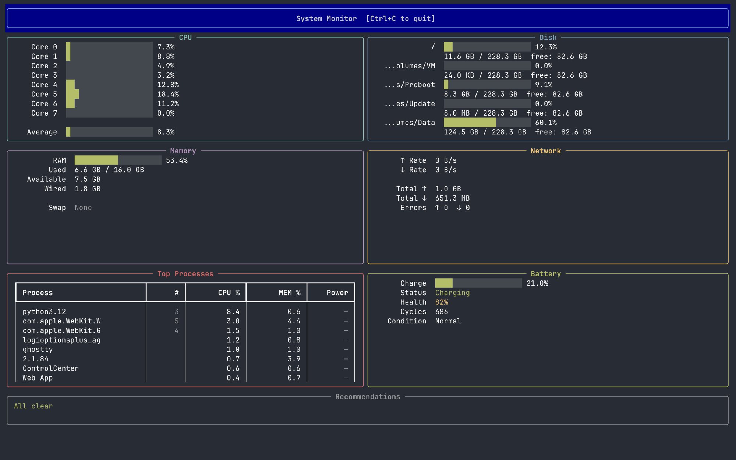Click the 7.5 GB Available value
Viewport: 736px width, 460px height.
(88, 179)
